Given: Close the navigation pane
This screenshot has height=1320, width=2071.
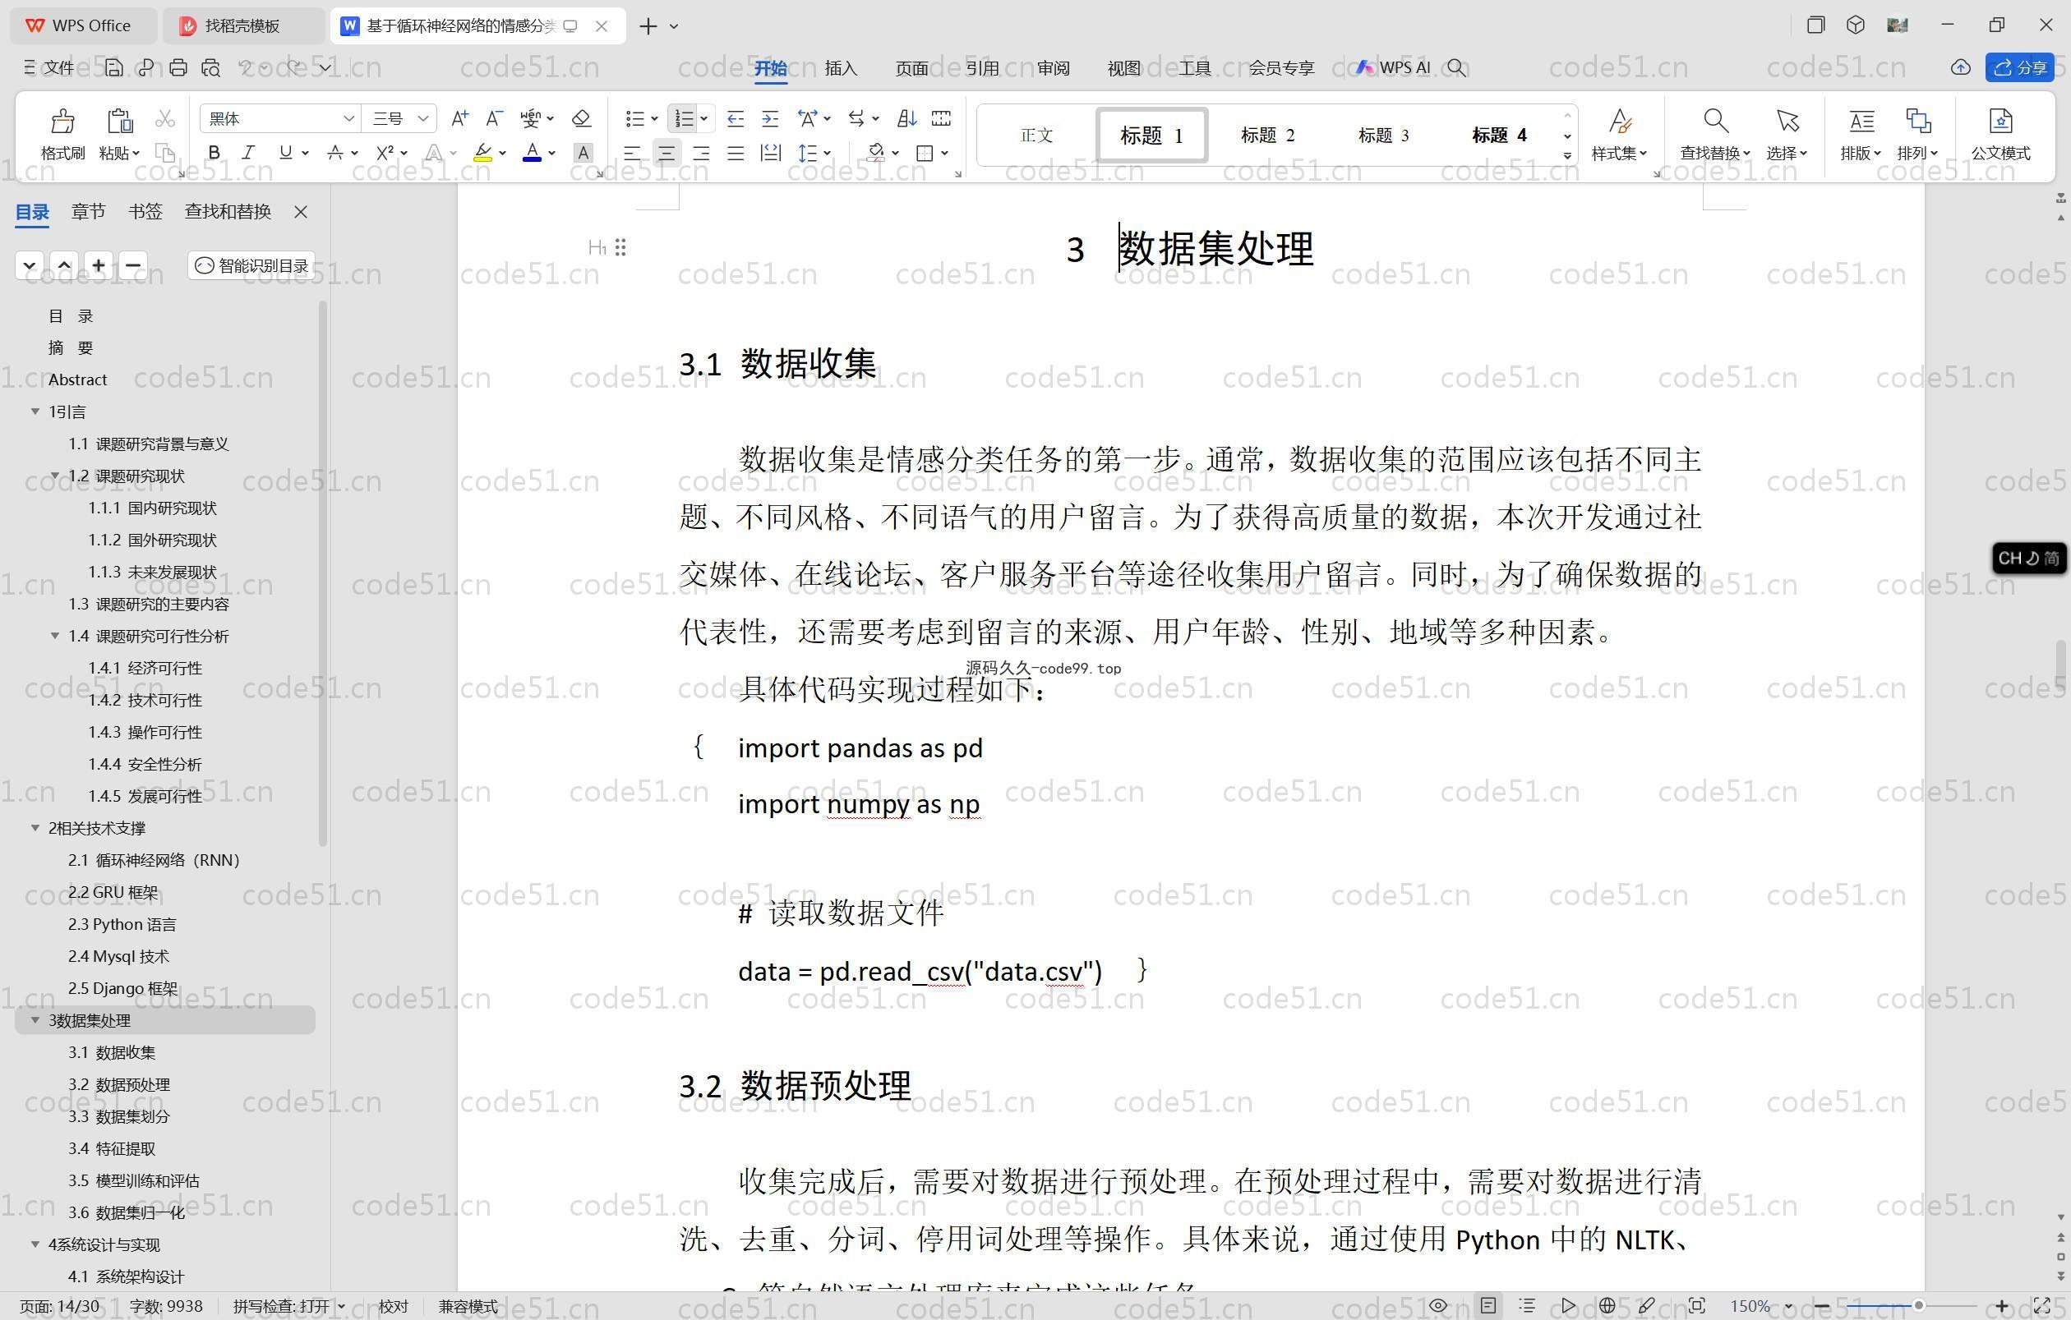Looking at the screenshot, I should pos(300,211).
